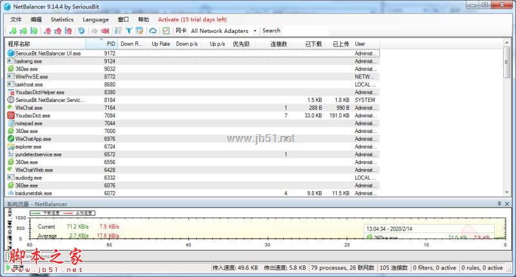
Task: Click the third red upload priority arrow
Action: pos(68,31)
